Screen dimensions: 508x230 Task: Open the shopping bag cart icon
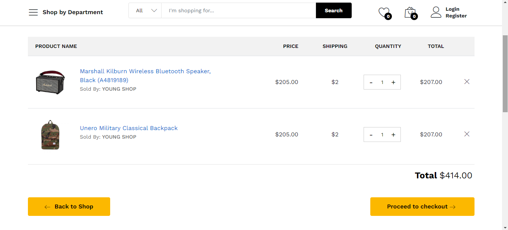(410, 12)
